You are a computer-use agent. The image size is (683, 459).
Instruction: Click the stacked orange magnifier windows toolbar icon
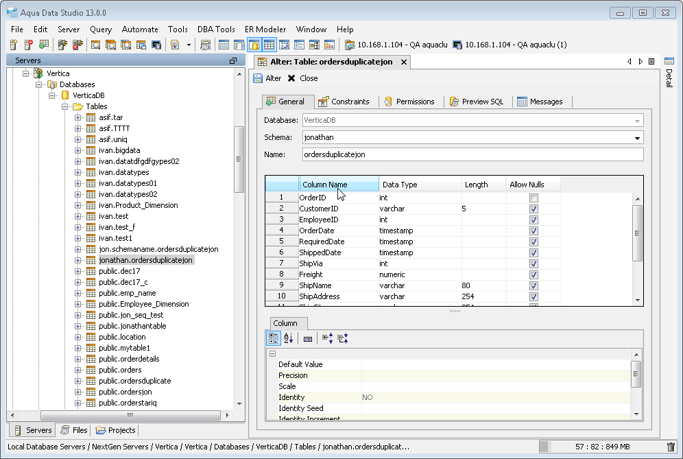(x=110, y=45)
